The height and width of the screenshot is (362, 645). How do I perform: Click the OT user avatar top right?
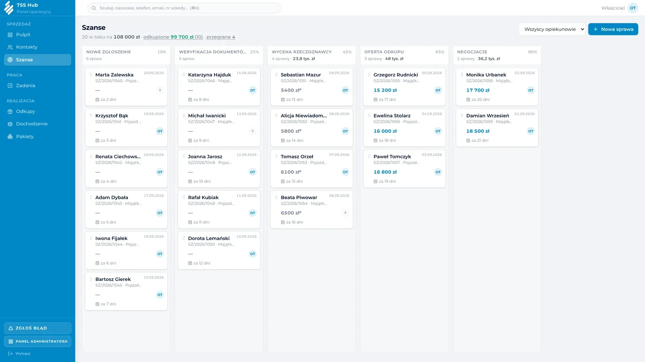[633, 8]
